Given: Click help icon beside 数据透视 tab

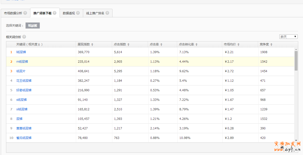Looking at the screenshot, I should pos(78,13).
